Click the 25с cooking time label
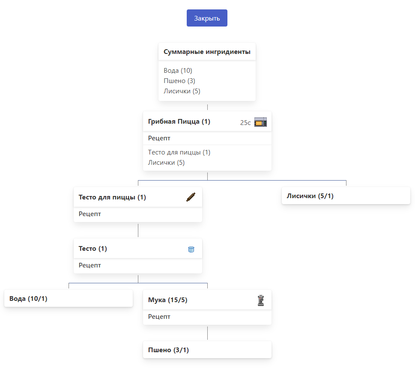Viewport: 415px width, 383px height. (x=245, y=123)
